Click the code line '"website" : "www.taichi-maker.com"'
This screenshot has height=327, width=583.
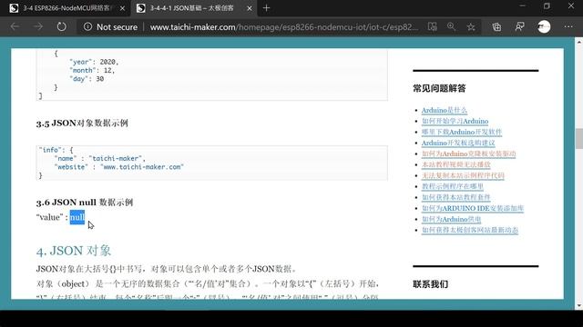coord(119,167)
